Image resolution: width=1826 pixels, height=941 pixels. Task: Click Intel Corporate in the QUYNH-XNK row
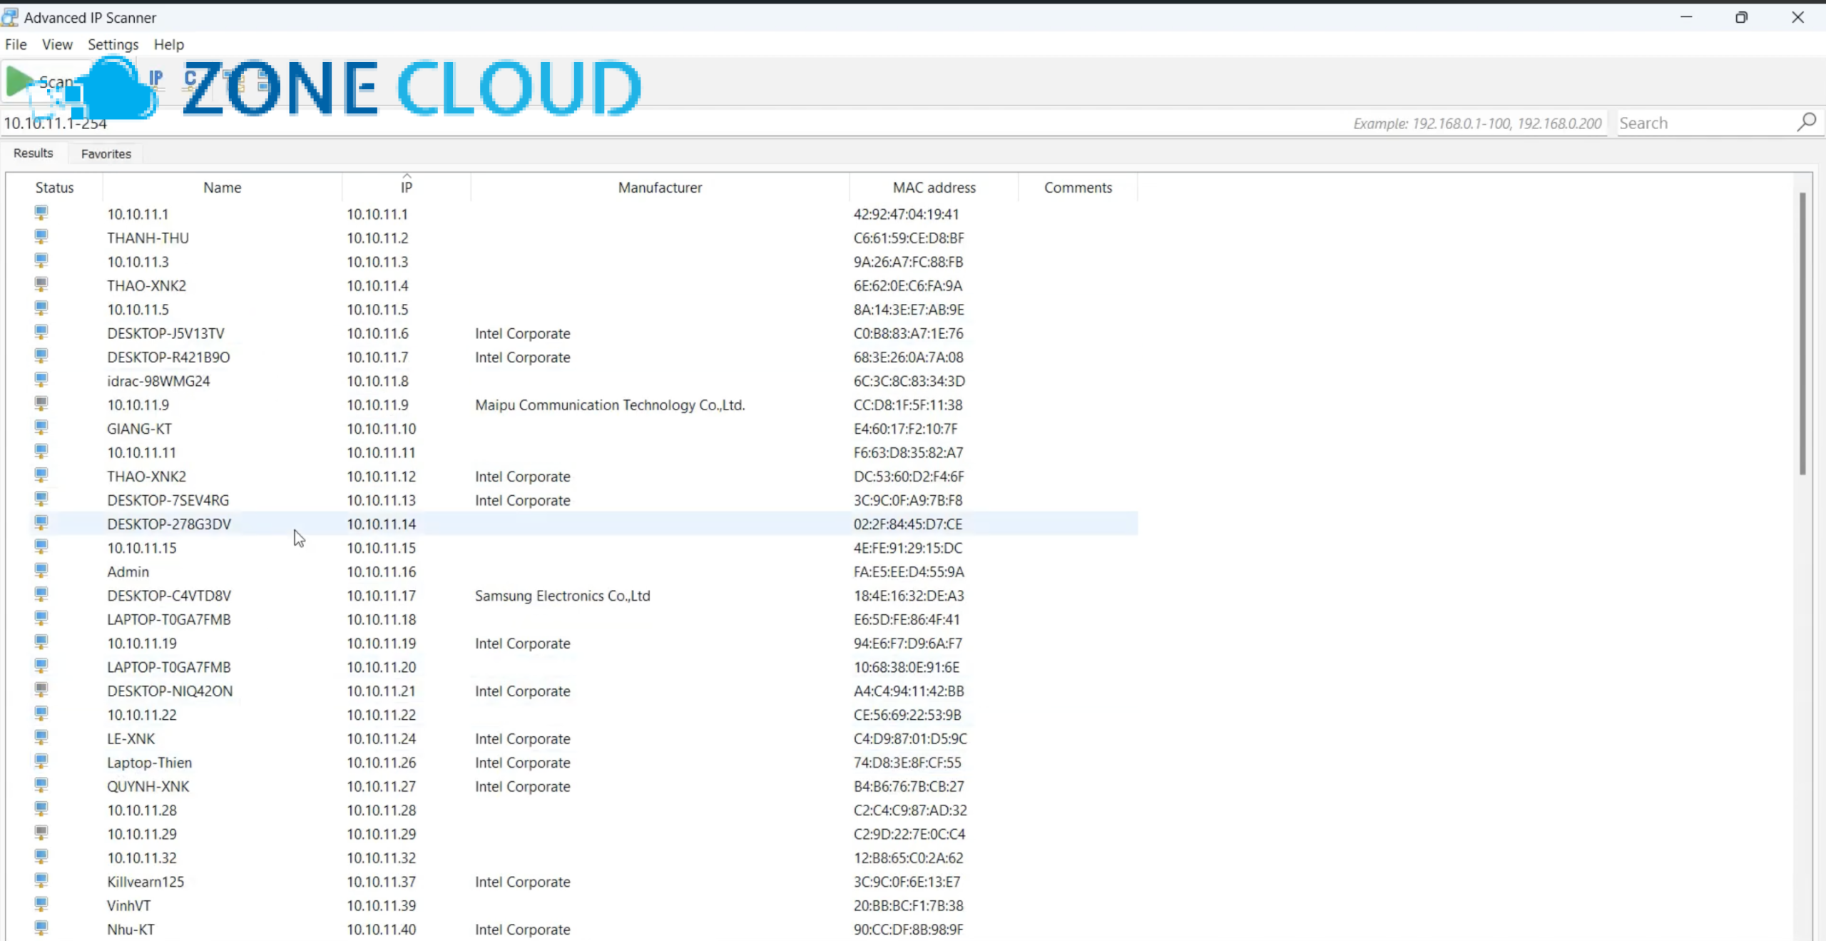523,786
